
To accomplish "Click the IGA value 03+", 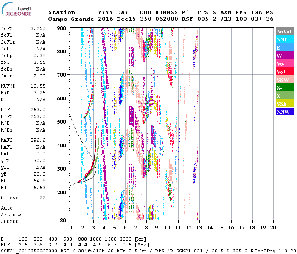I will [x=256, y=19].
